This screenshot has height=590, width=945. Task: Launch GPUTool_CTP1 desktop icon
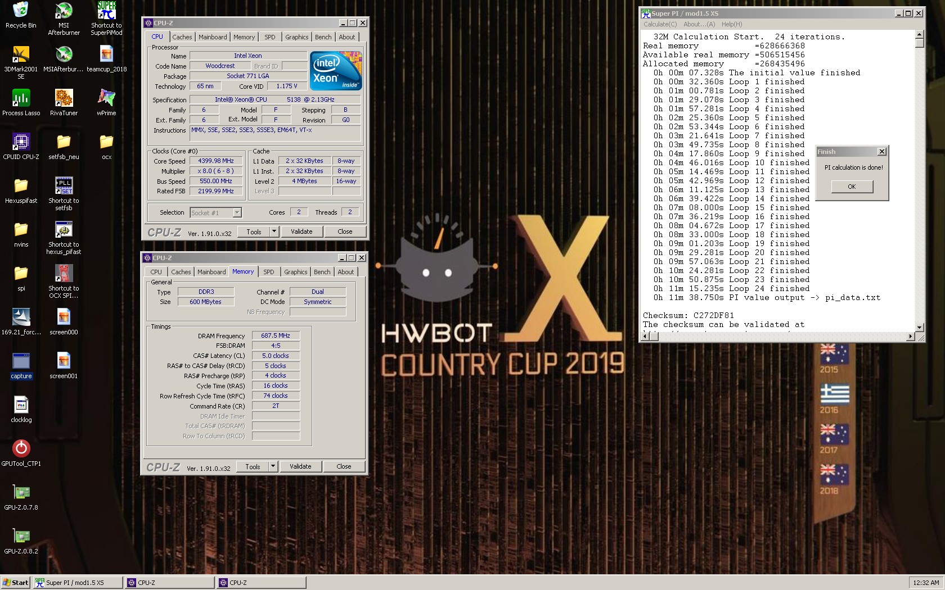click(21, 453)
